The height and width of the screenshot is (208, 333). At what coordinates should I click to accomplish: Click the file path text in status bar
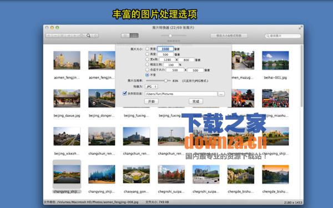pos(91,202)
